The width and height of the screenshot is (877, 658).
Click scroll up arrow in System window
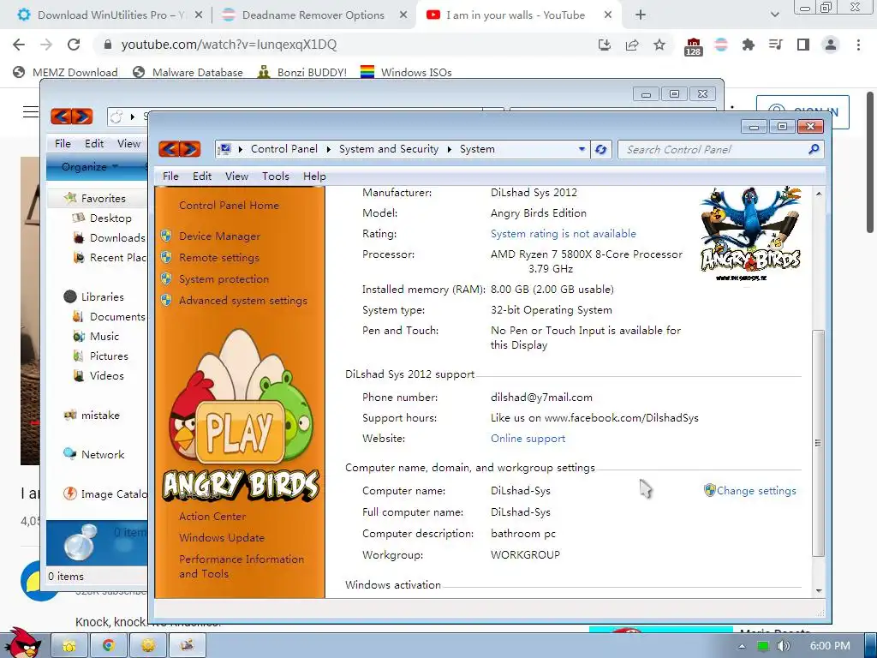(819, 194)
